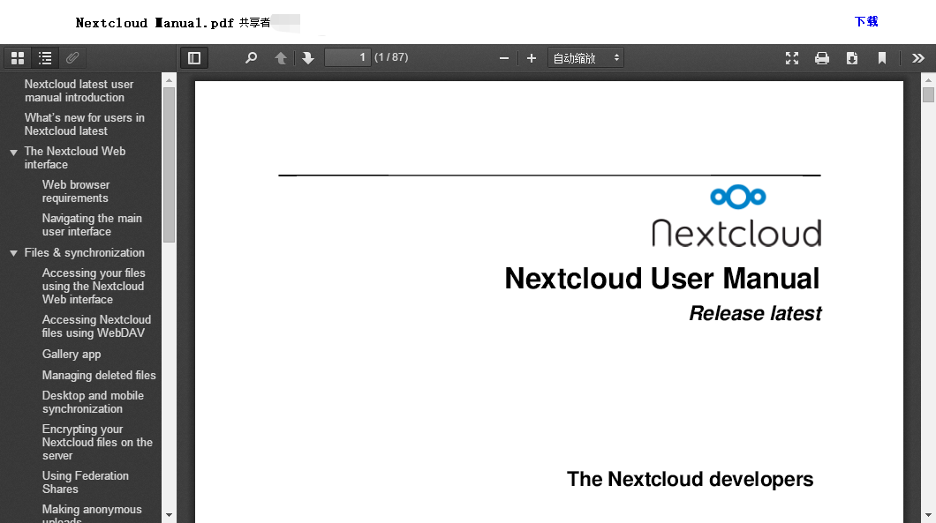Bookmark the current view
Screen dimensions: 936x523
[881, 58]
